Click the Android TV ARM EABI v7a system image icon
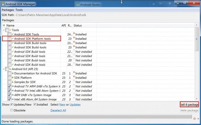The width and height of the screenshot is (201, 125). tap(13, 86)
